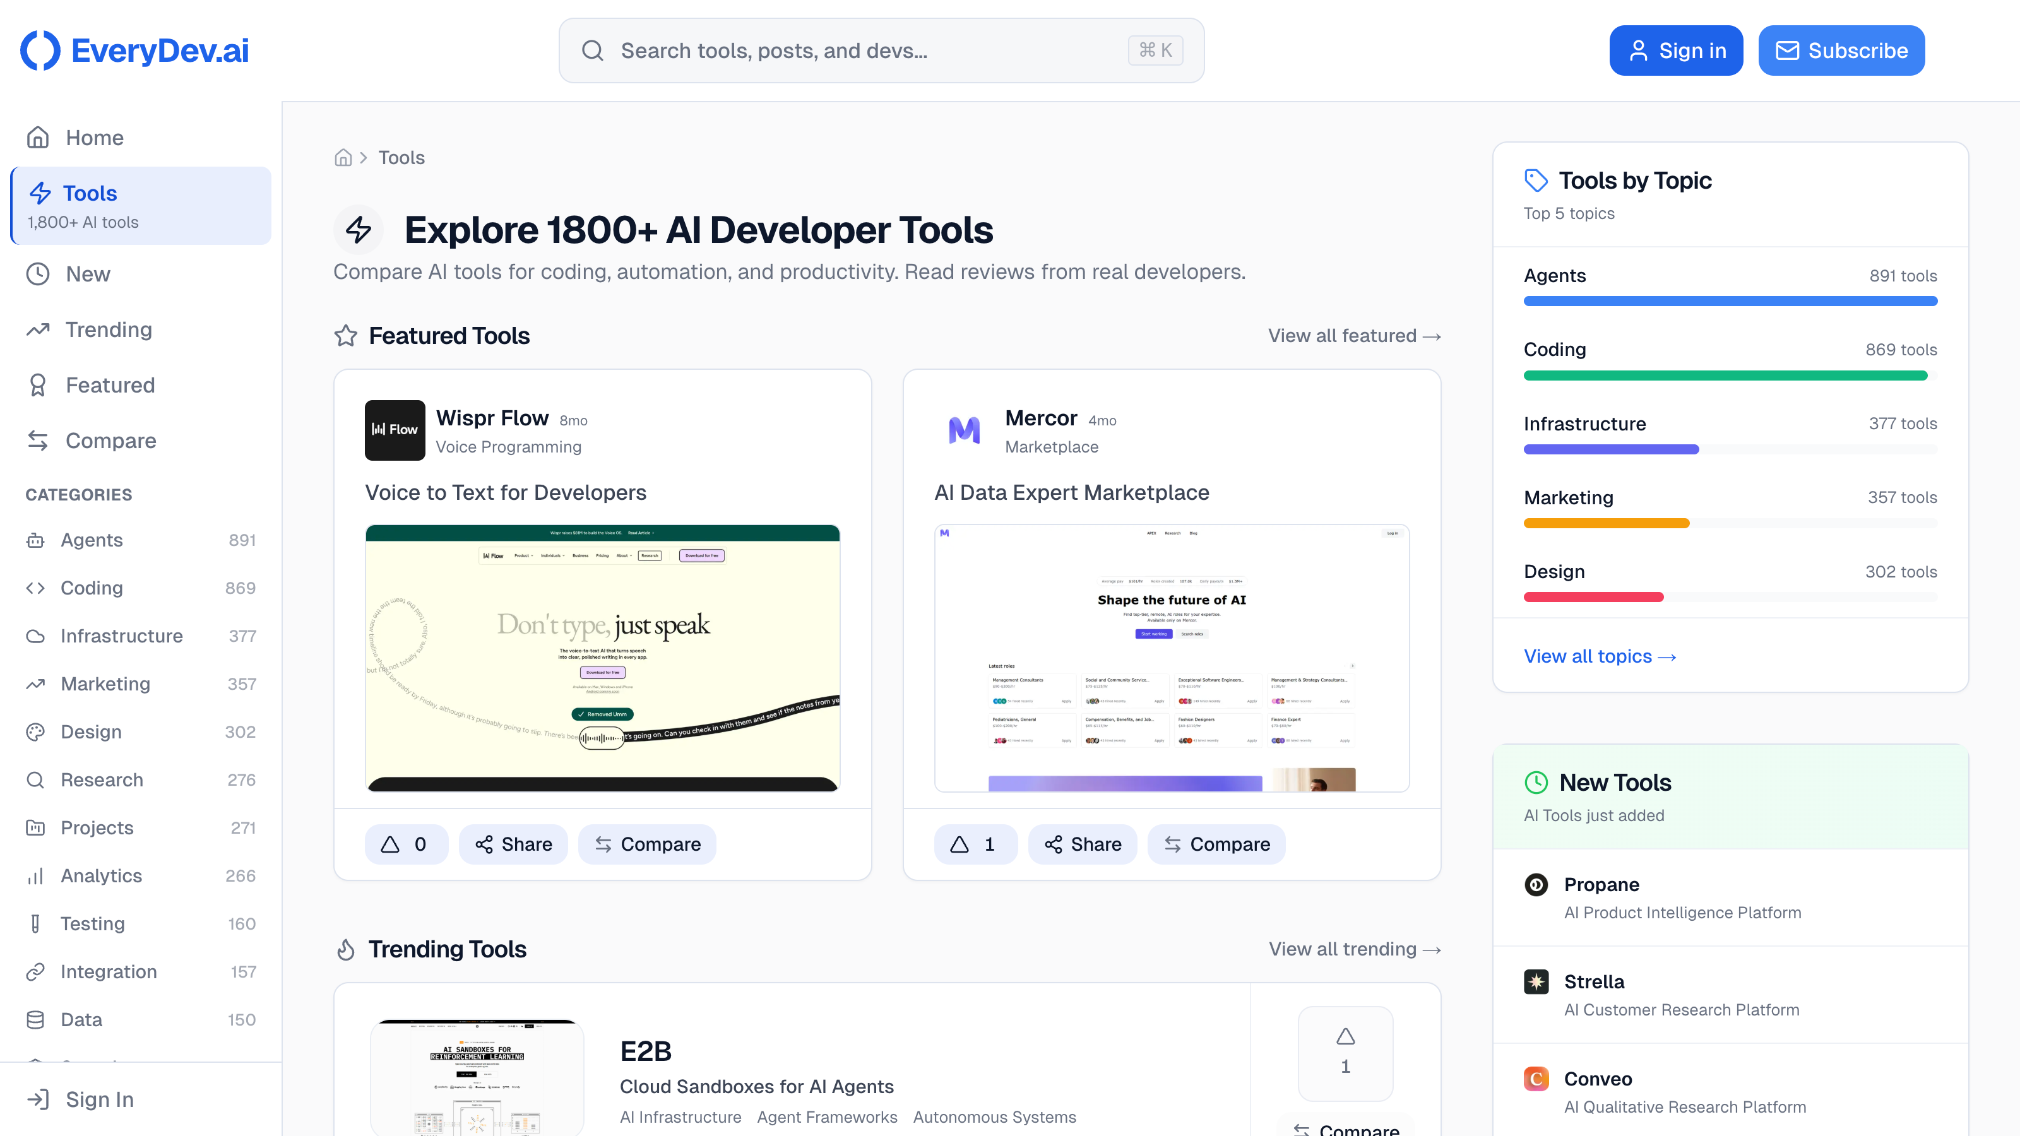This screenshot has height=1136, width=2020.
Task: Open the Home sidebar icon
Action: coord(39,137)
